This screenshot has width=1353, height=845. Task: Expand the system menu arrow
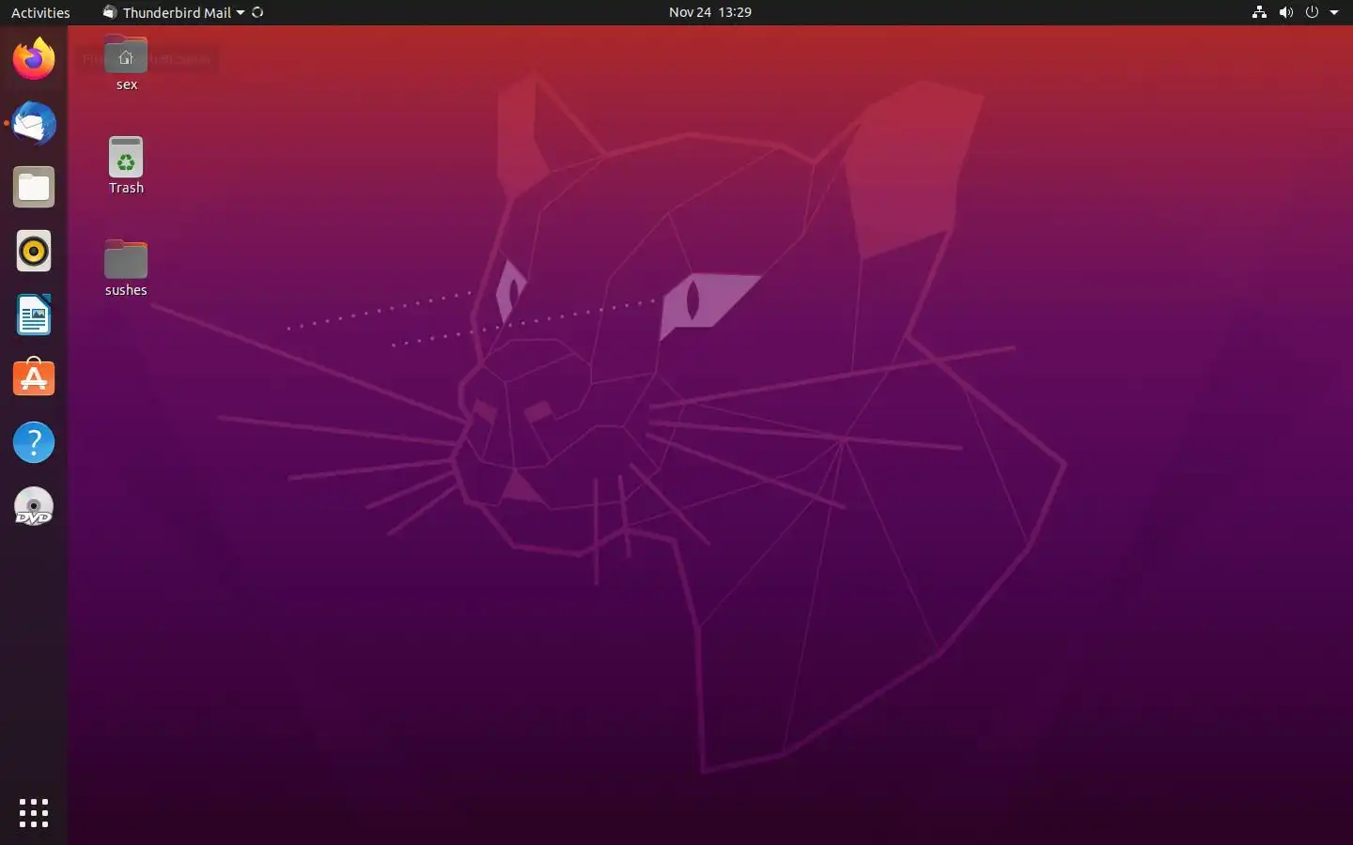pyautogui.click(x=1334, y=12)
